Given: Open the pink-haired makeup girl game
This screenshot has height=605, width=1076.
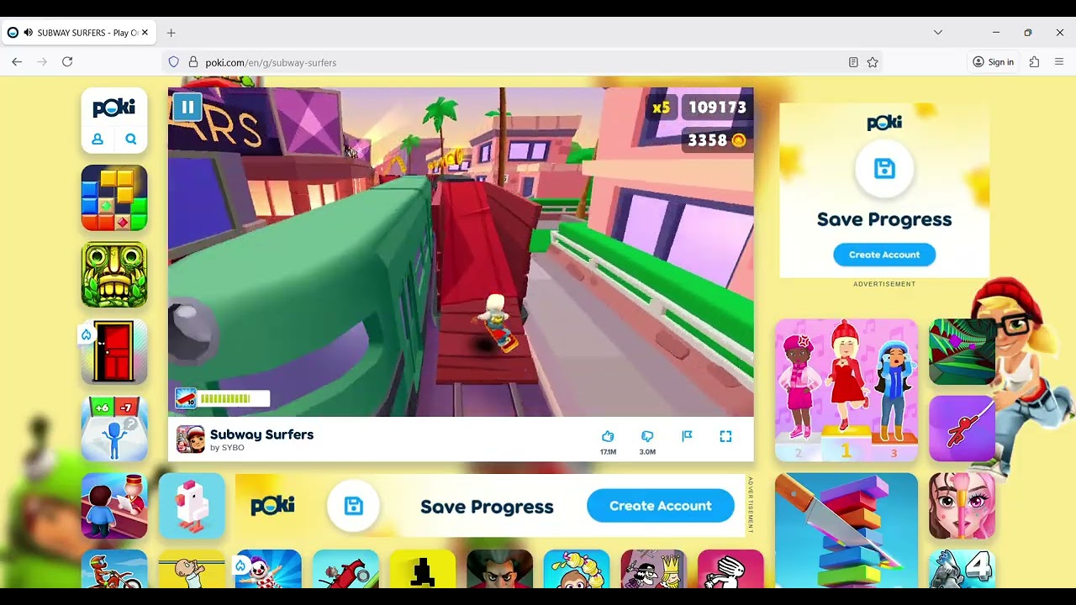Looking at the screenshot, I should pyautogui.click(x=963, y=506).
